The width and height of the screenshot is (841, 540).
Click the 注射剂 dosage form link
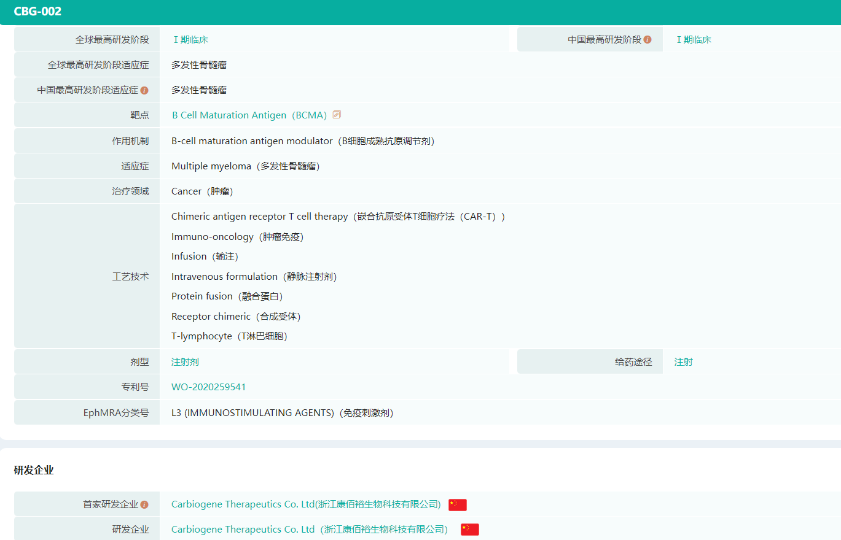click(185, 362)
